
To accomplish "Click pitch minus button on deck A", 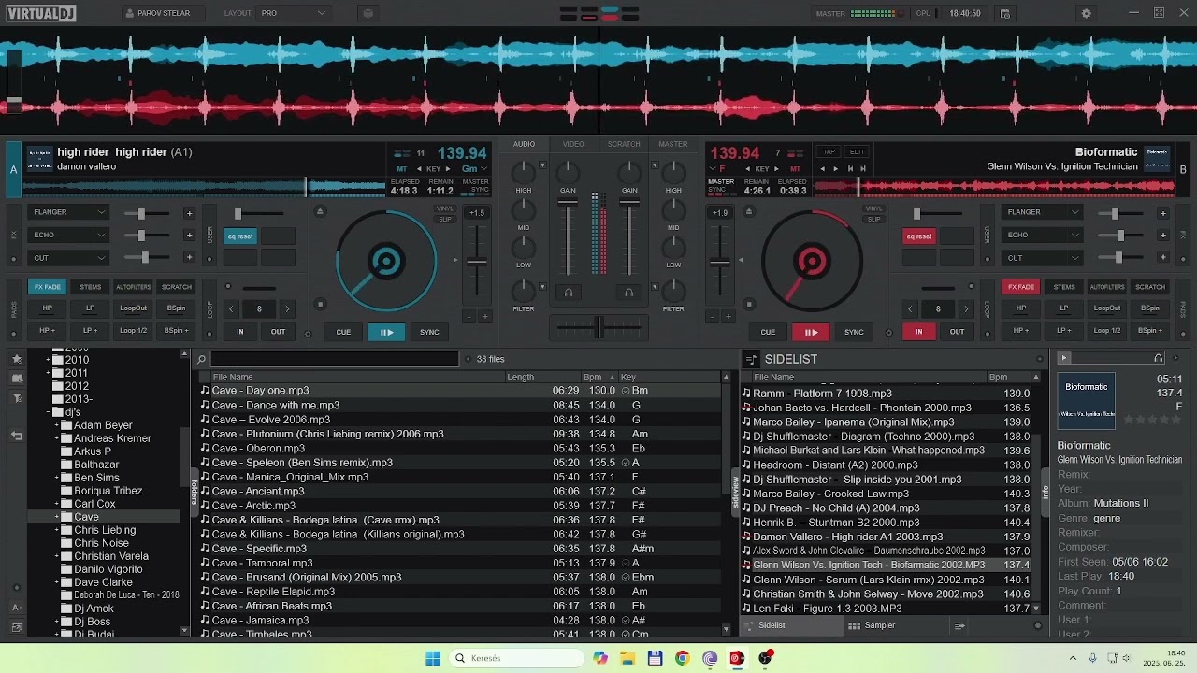I will pos(469,317).
